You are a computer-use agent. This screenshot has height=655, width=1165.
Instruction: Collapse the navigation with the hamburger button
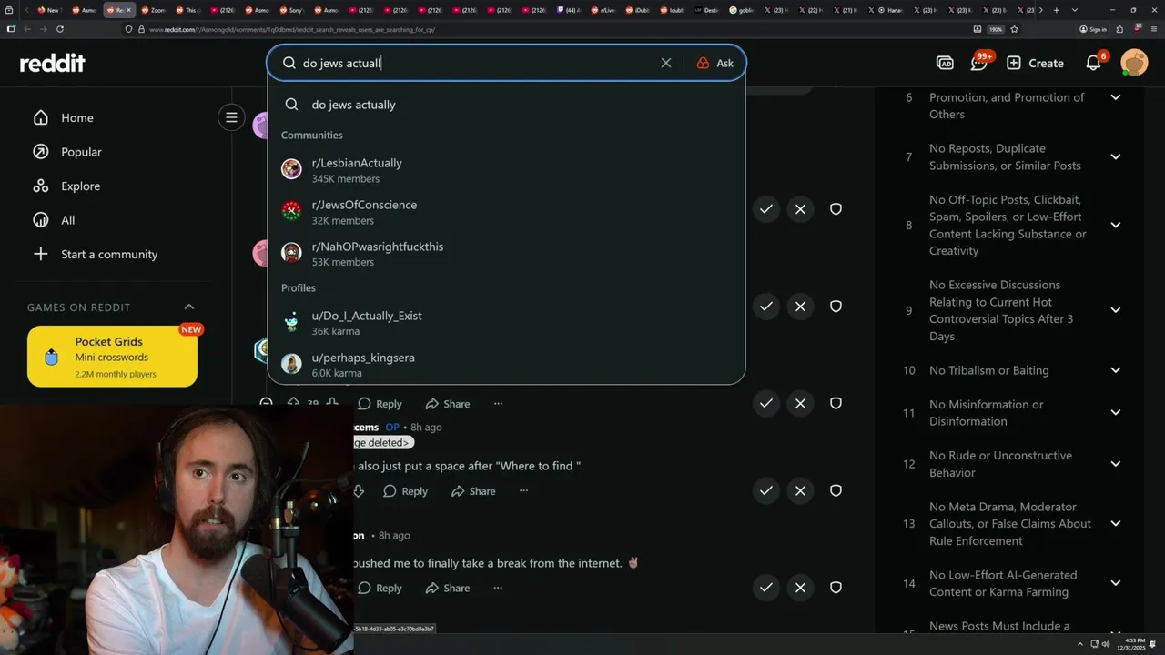[x=231, y=117]
